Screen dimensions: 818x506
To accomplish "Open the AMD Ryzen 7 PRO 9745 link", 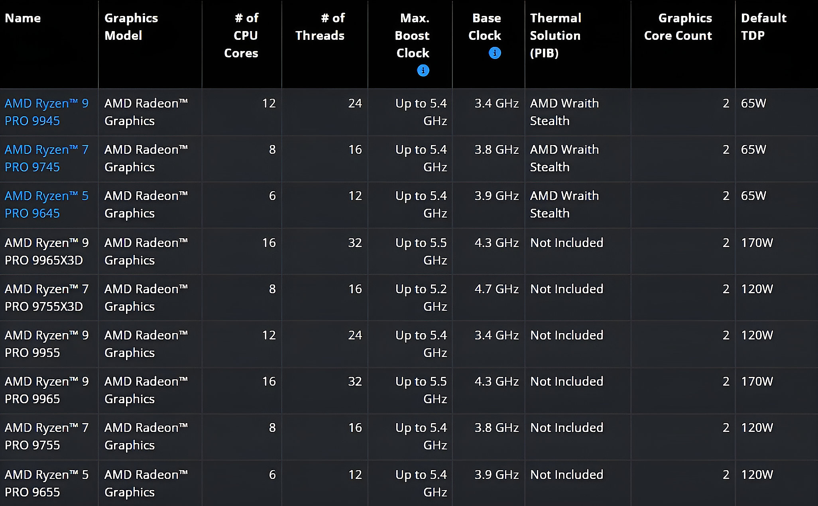I will 47,158.
